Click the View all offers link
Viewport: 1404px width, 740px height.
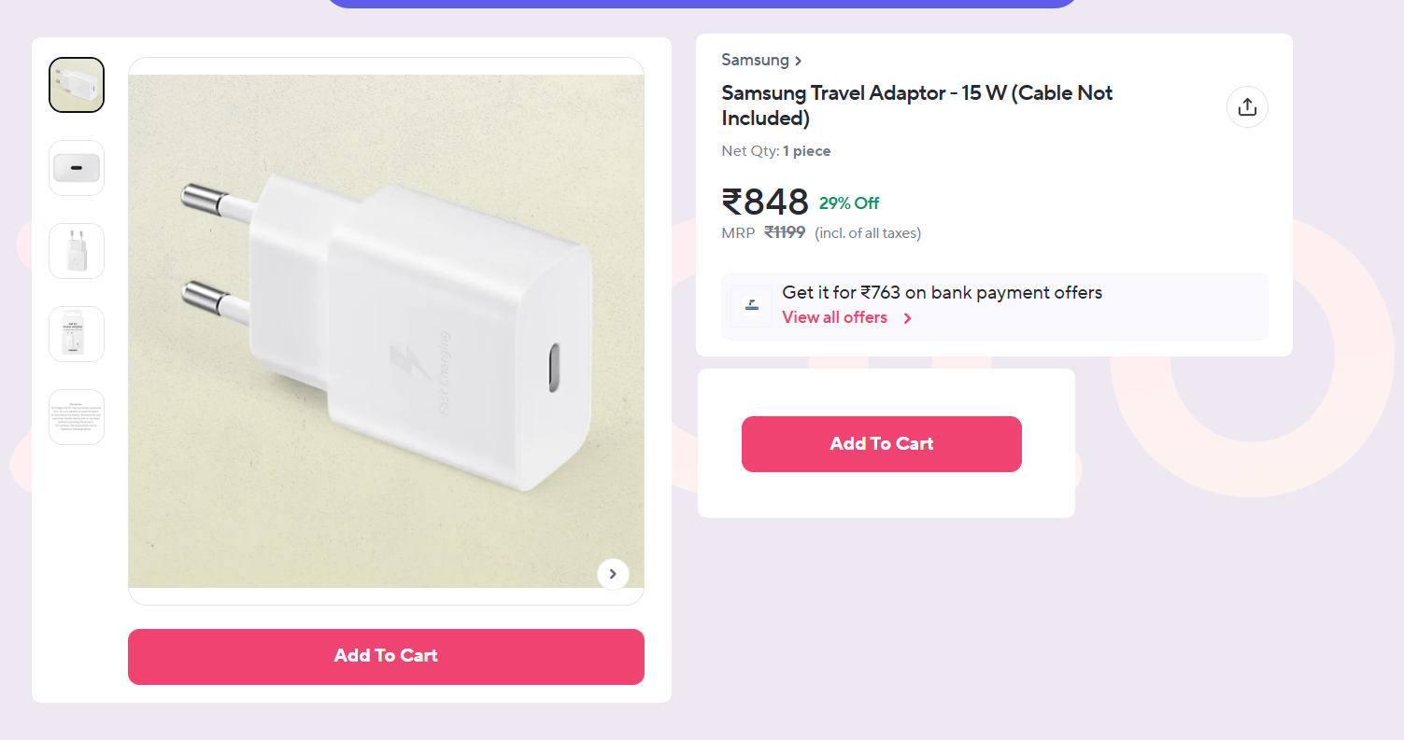[834, 317]
